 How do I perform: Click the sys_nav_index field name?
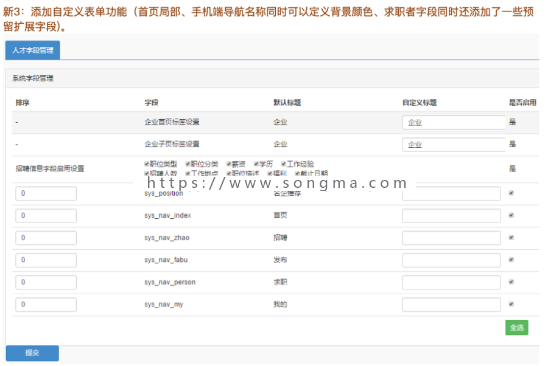point(168,216)
